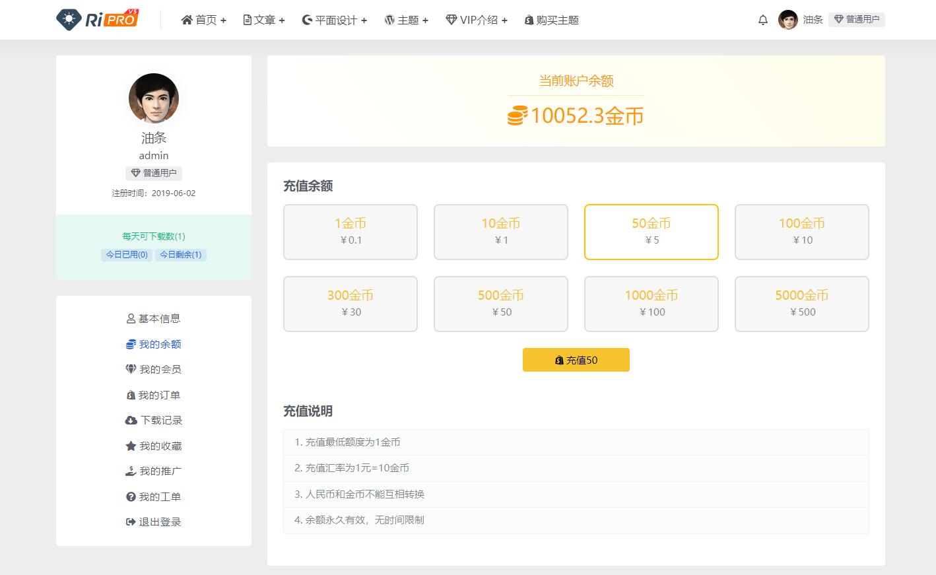Click the large profile avatar in sidebar
This screenshot has height=575, width=936.
click(154, 98)
